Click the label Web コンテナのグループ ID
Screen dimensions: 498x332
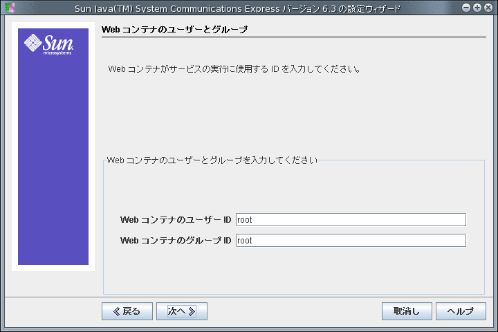[176, 241]
